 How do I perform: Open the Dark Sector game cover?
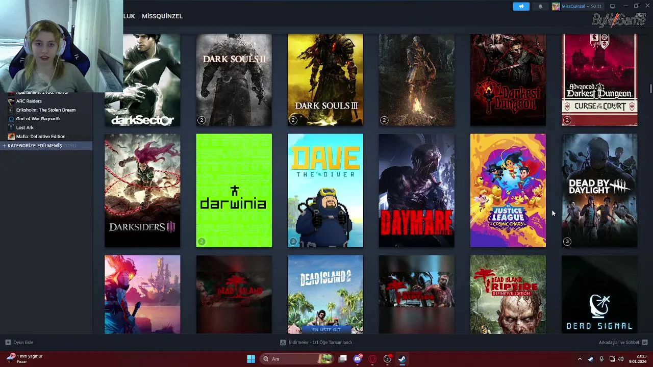pyautogui.click(x=142, y=80)
